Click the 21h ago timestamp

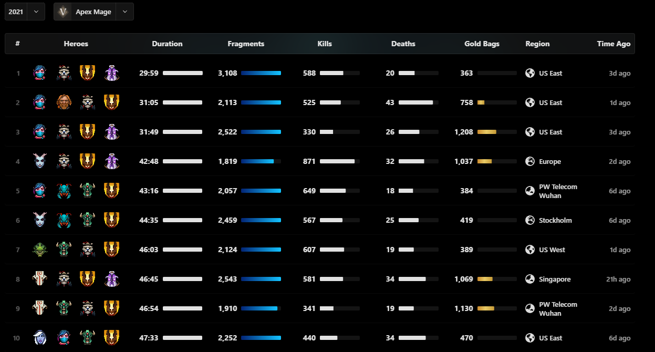point(618,279)
